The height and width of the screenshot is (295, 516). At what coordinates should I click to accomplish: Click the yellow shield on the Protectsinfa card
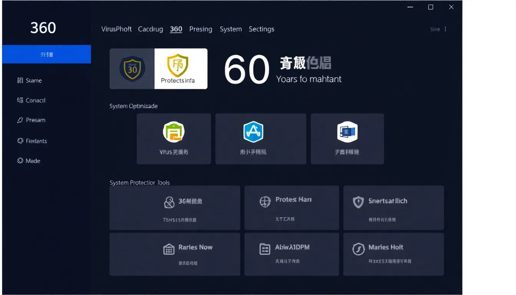tap(178, 65)
